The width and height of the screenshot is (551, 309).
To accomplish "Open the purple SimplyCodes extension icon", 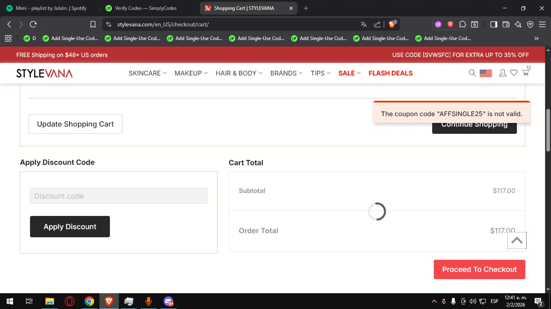I will pos(438,24).
